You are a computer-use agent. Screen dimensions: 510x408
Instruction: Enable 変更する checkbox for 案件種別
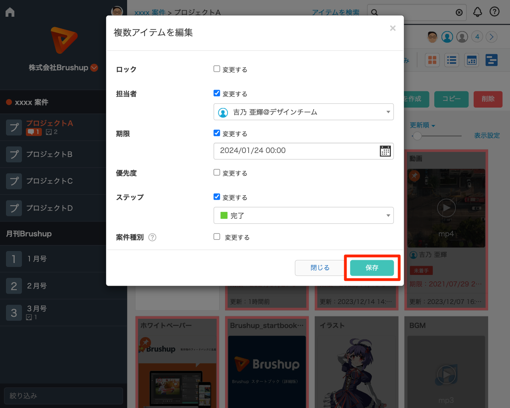217,237
